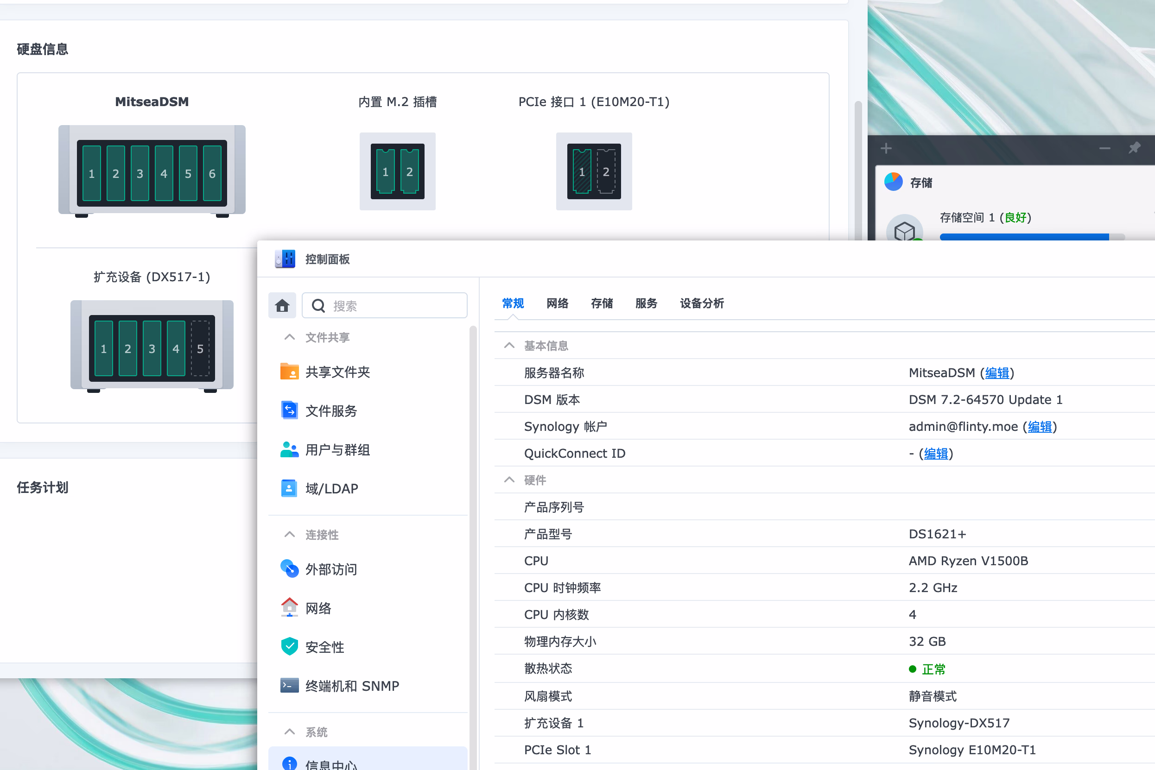Switch to the Device Analytics (设备分析) tab
The width and height of the screenshot is (1155, 770).
tap(702, 303)
